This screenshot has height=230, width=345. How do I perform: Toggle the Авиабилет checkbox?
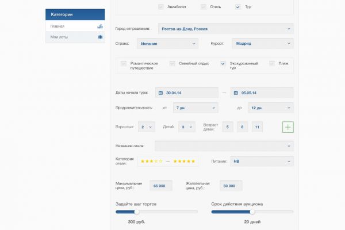pyautogui.click(x=161, y=7)
